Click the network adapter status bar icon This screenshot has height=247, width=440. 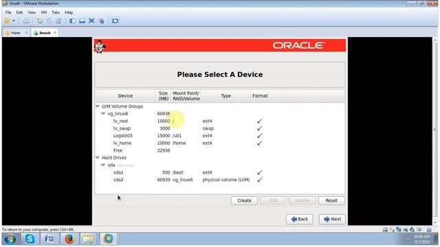[399, 230]
